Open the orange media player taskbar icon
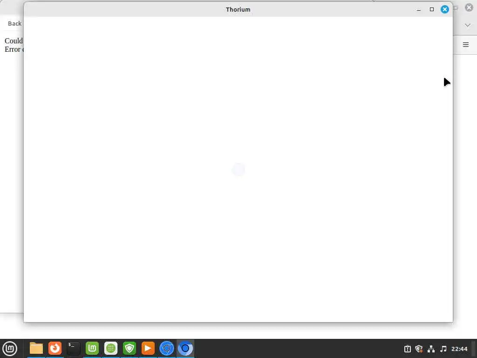This screenshot has width=477, height=358. click(148, 348)
